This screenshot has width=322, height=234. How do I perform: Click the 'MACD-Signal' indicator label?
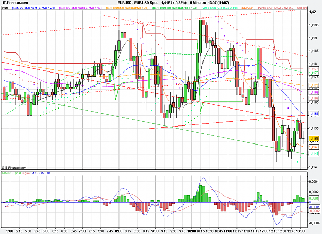tap(11, 173)
